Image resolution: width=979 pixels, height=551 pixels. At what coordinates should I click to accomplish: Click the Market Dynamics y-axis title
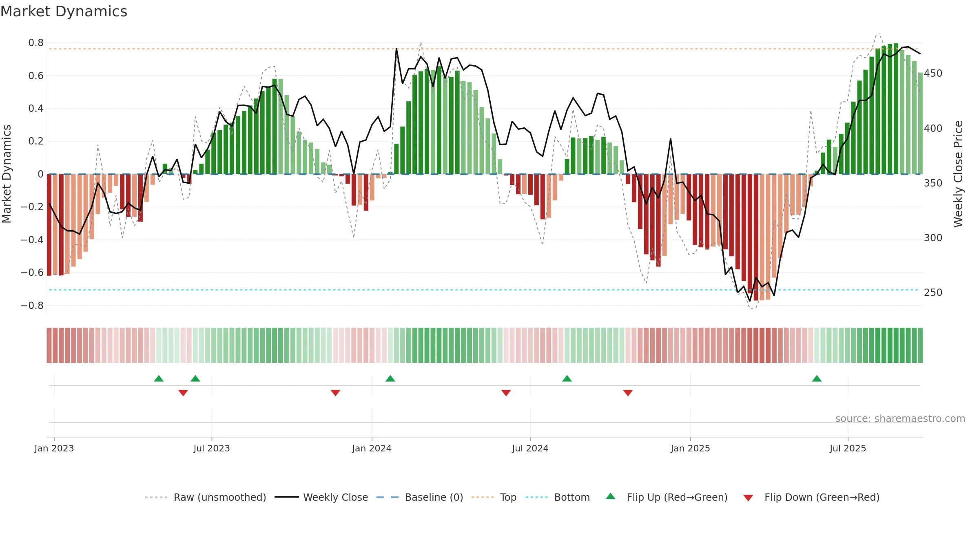(x=7, y=174)
